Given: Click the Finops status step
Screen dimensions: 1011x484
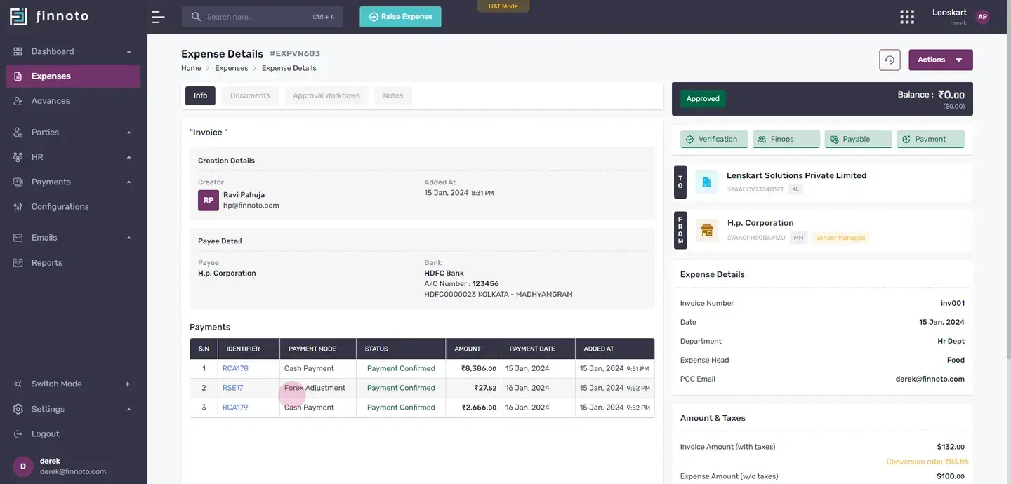Looking at the screenshot, I should [786, 139].
